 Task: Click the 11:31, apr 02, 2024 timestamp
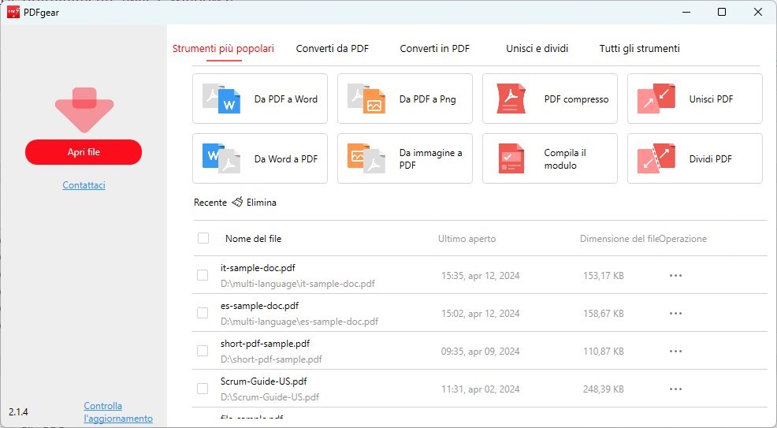tap(480, 389)
